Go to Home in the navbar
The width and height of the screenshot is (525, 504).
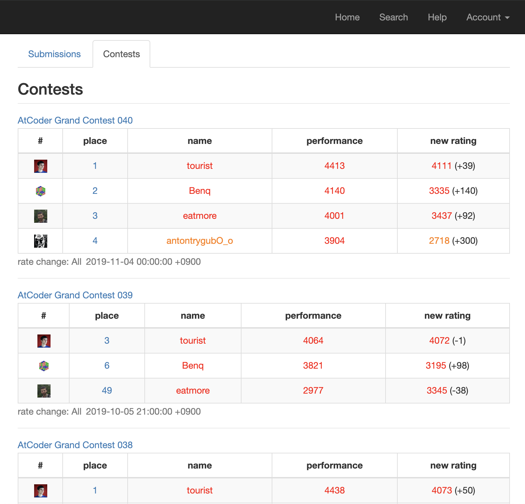coord(347,17)
